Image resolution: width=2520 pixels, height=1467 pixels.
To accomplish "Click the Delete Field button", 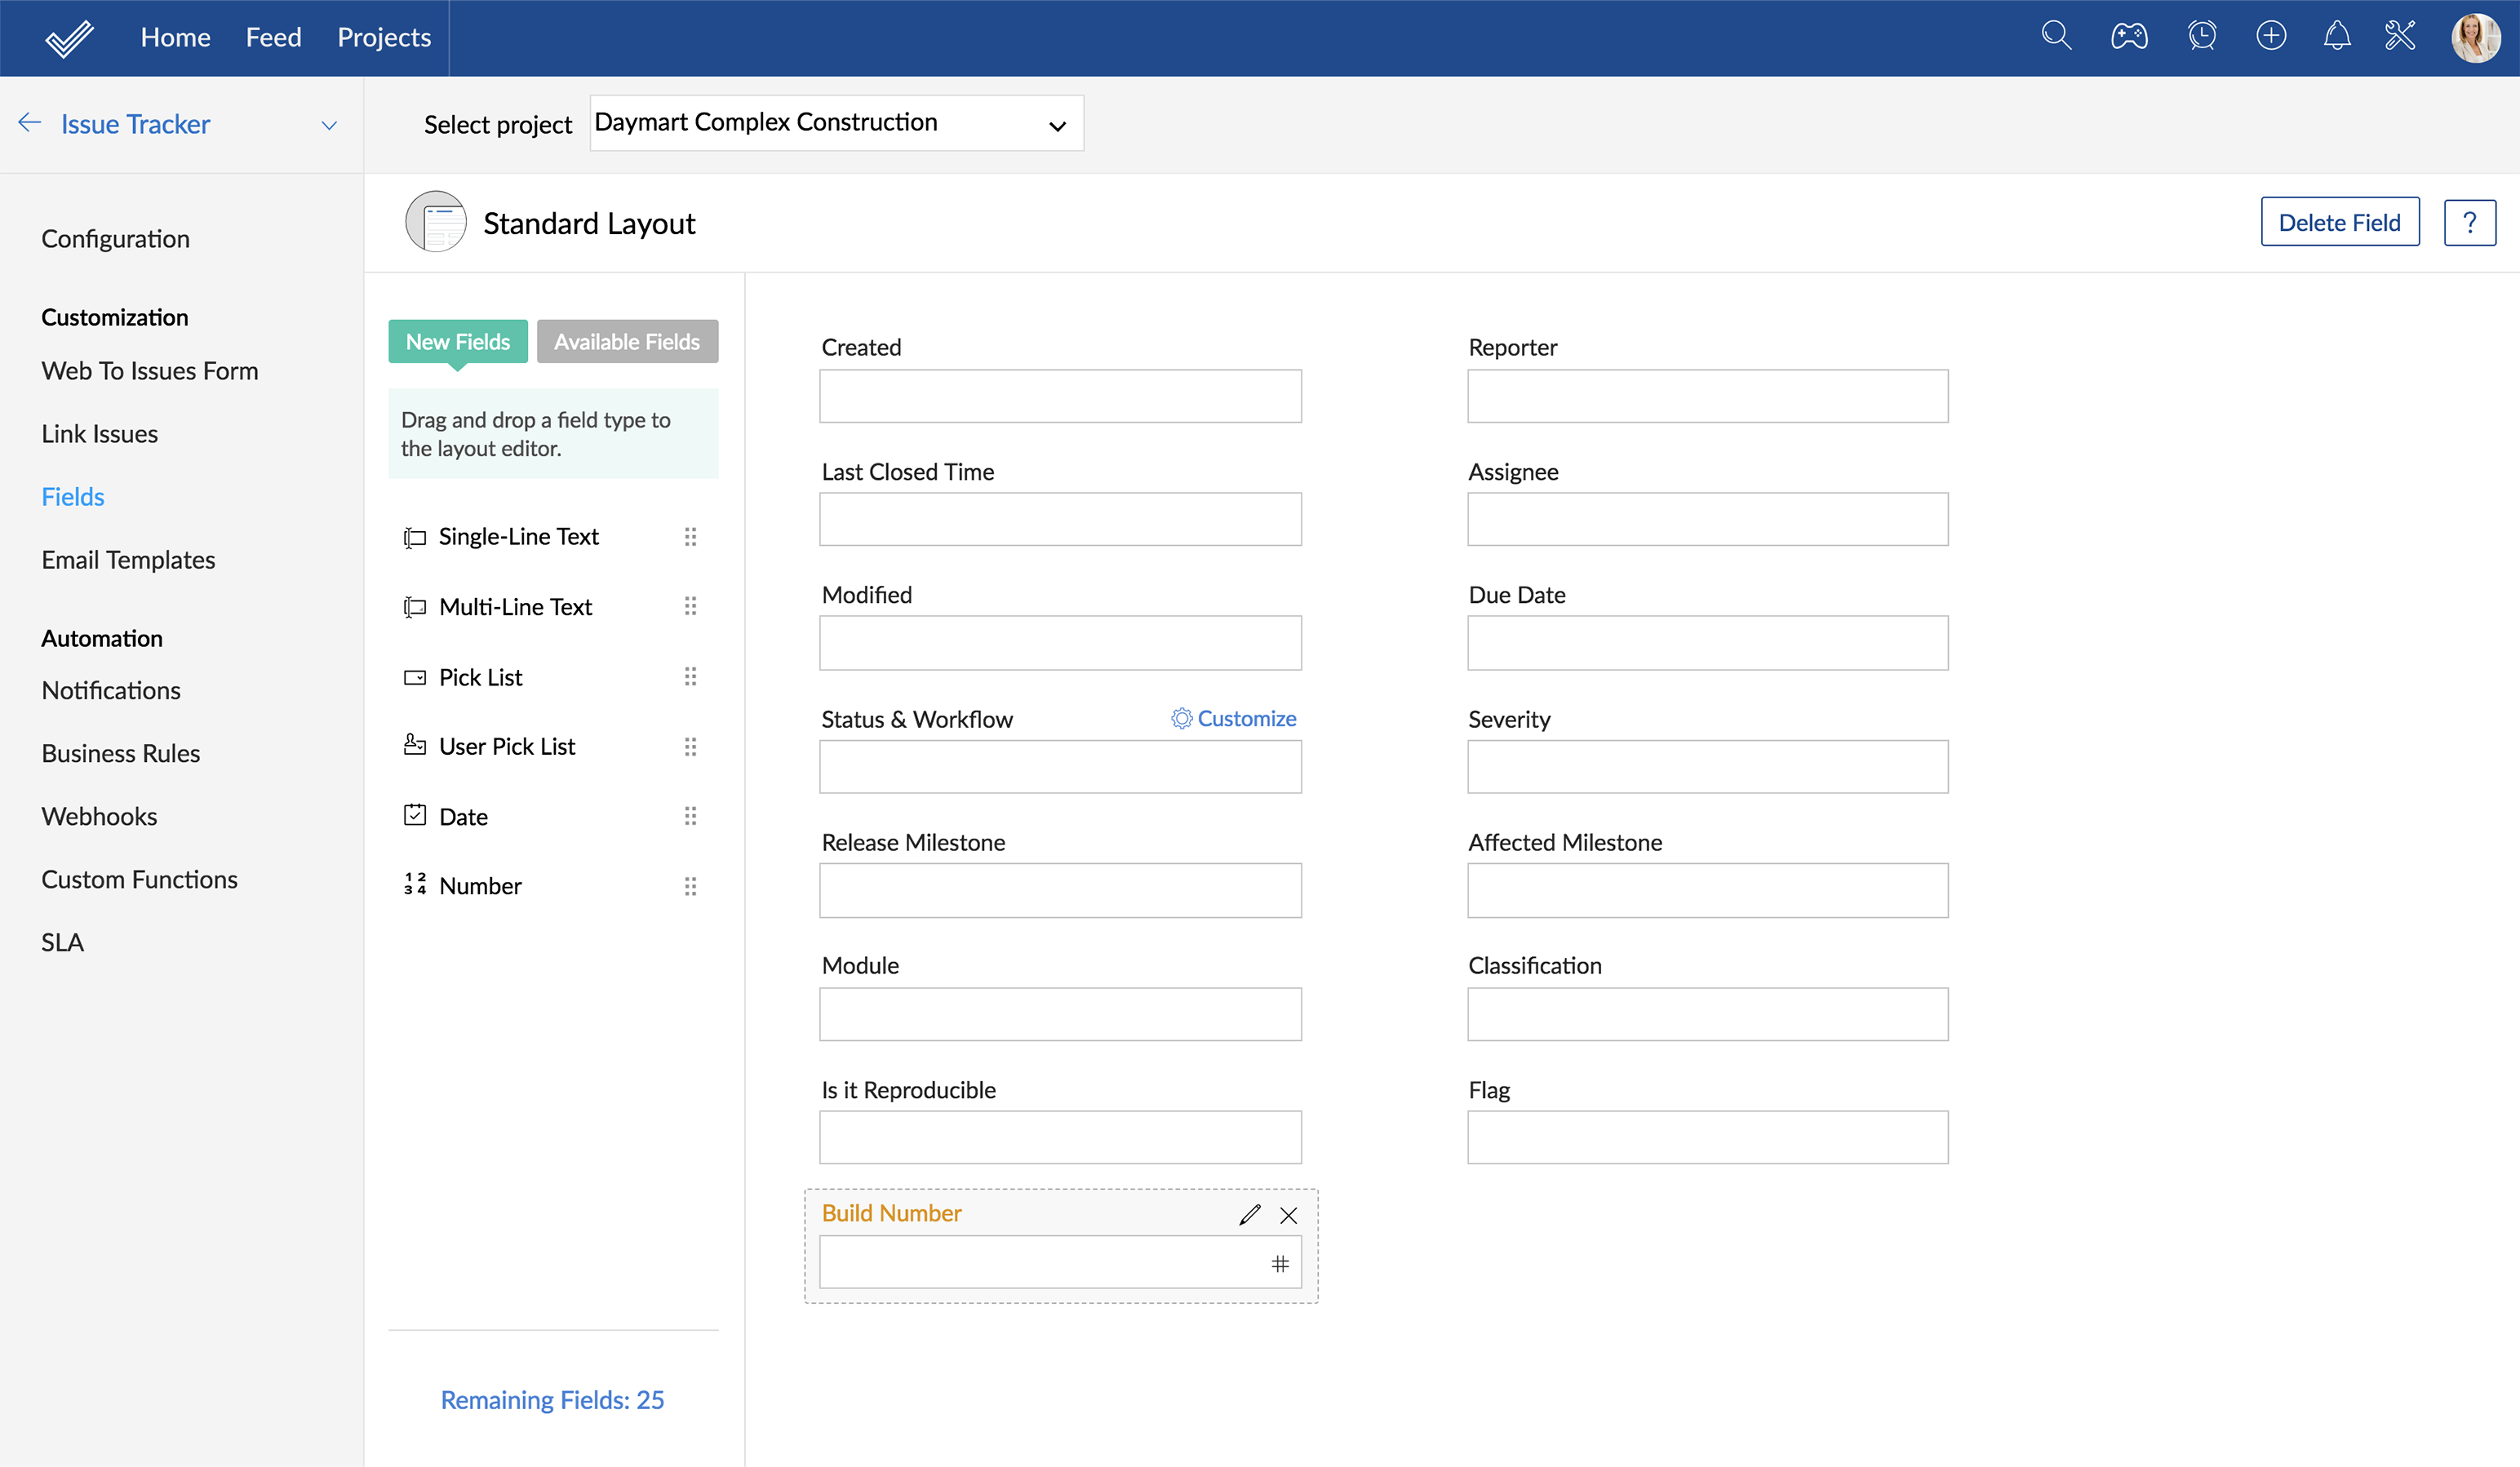I will point(2339,221).
